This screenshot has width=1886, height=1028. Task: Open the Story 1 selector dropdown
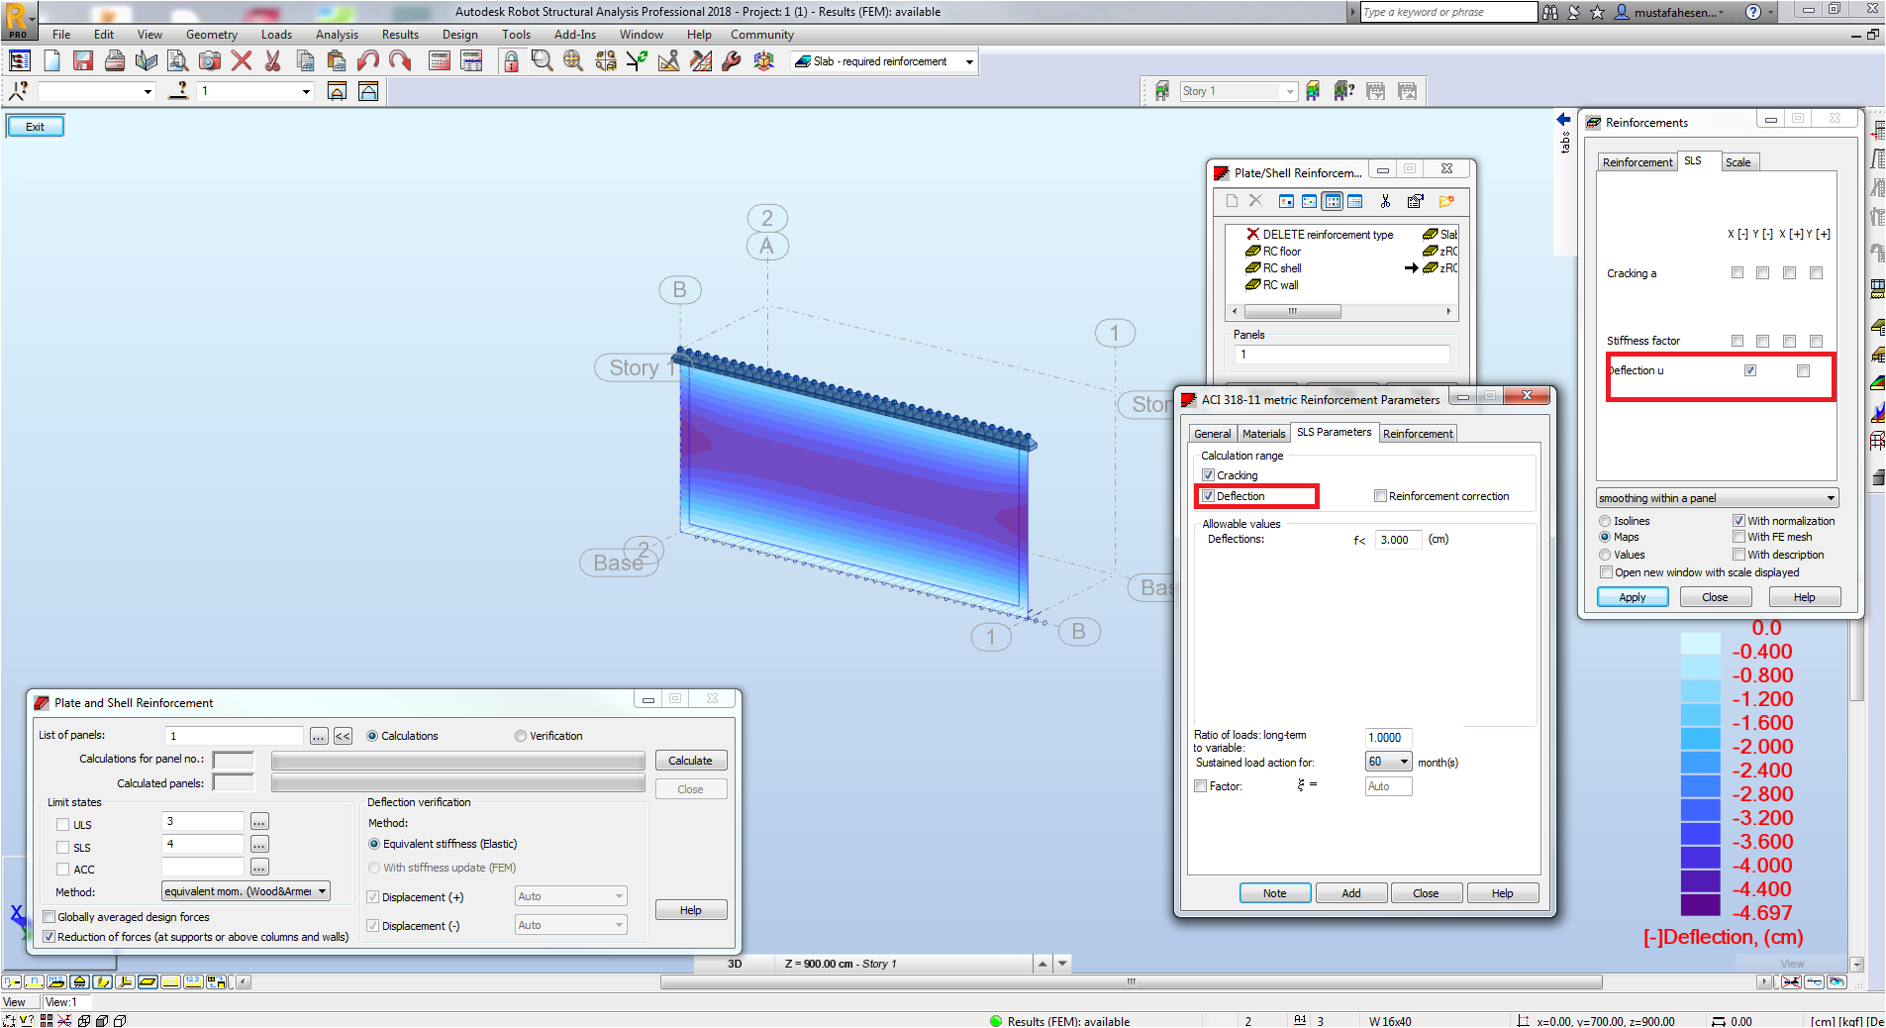click(x=1290, y=91)
